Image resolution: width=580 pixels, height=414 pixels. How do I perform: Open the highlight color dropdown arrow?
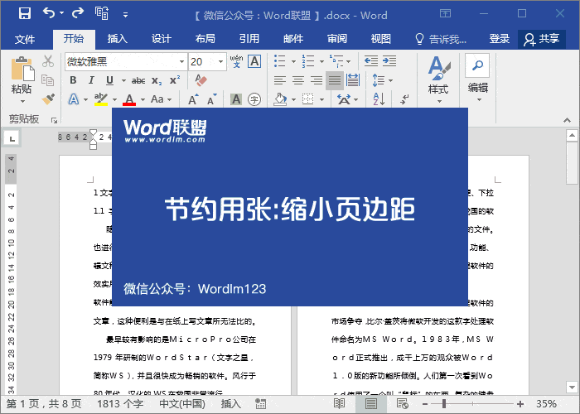(x=114, y=100)
